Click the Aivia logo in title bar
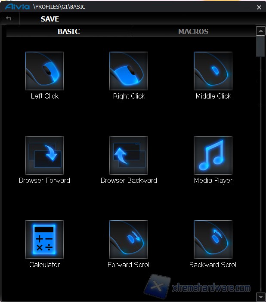 (17, 7)
